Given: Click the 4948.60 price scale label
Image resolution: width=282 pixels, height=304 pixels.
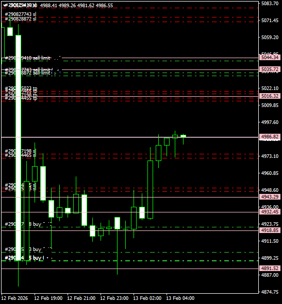Looking at the screenshot, I should pos(270,190).
